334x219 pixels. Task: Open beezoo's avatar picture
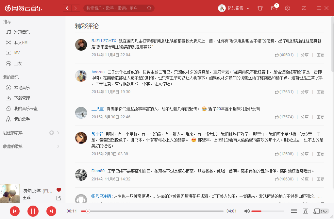click(x=81, y=76)
